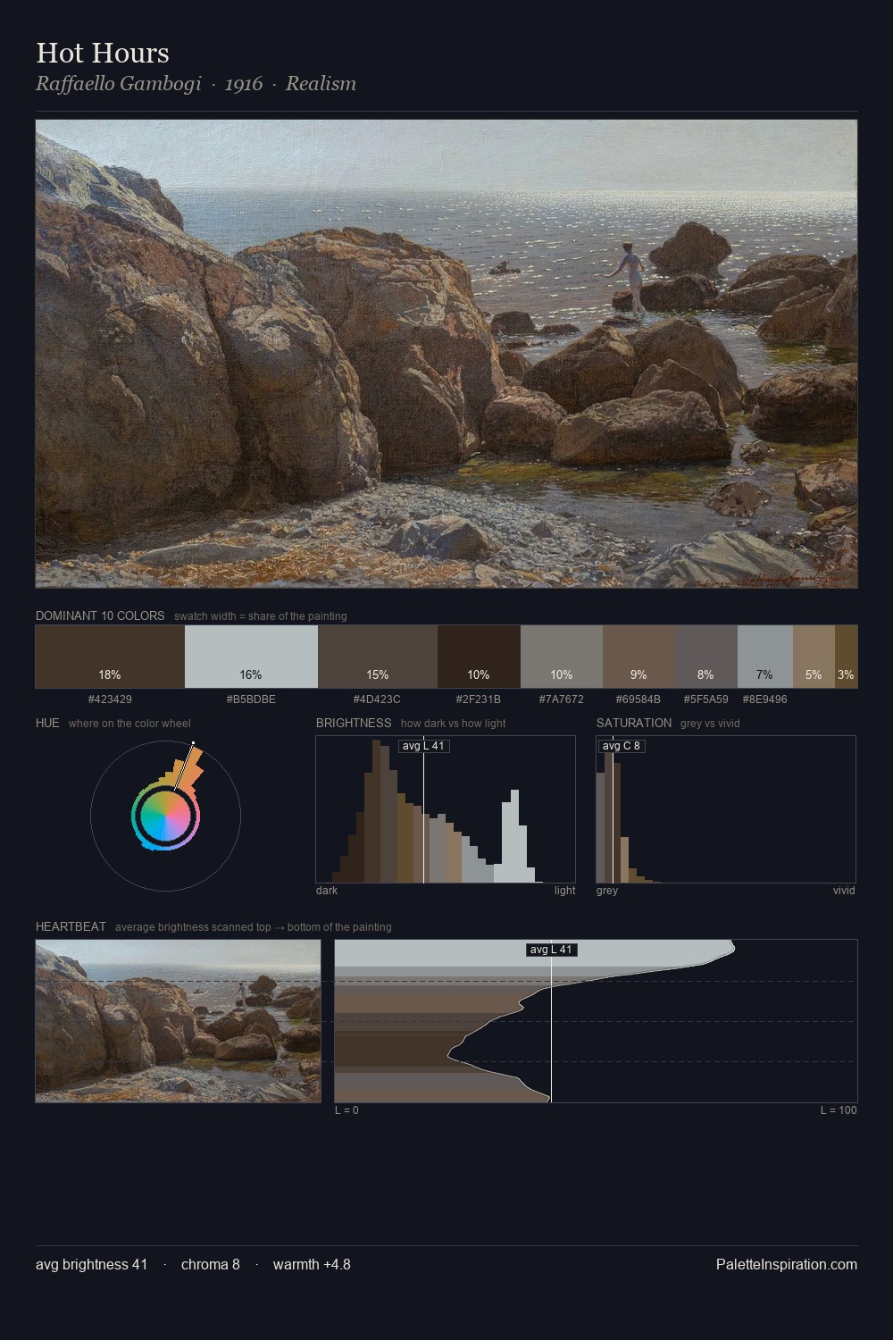
Task: Choose the 8% dusky grey swatch
Action: pyautogui.click(x=706, y=657)
